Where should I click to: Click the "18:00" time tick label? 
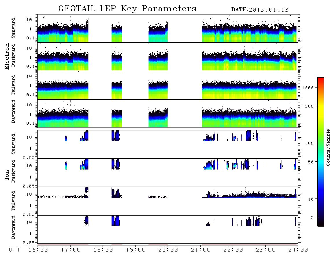tap(103, 250)
